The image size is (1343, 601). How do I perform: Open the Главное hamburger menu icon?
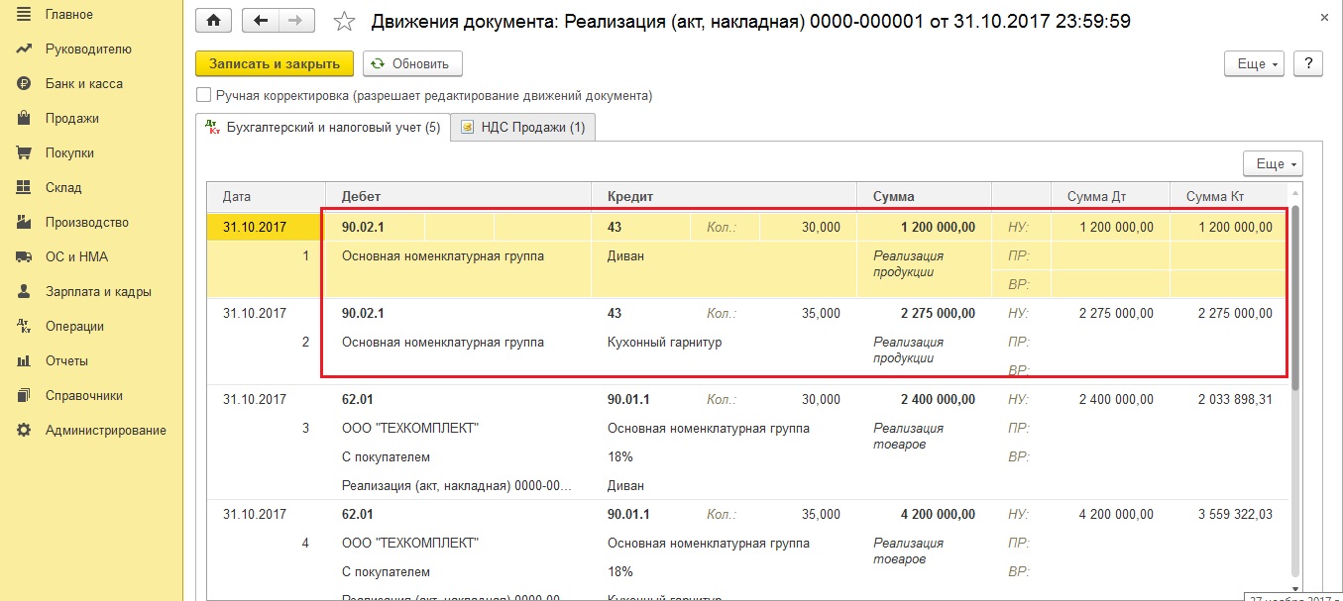[x=24, y=14]
